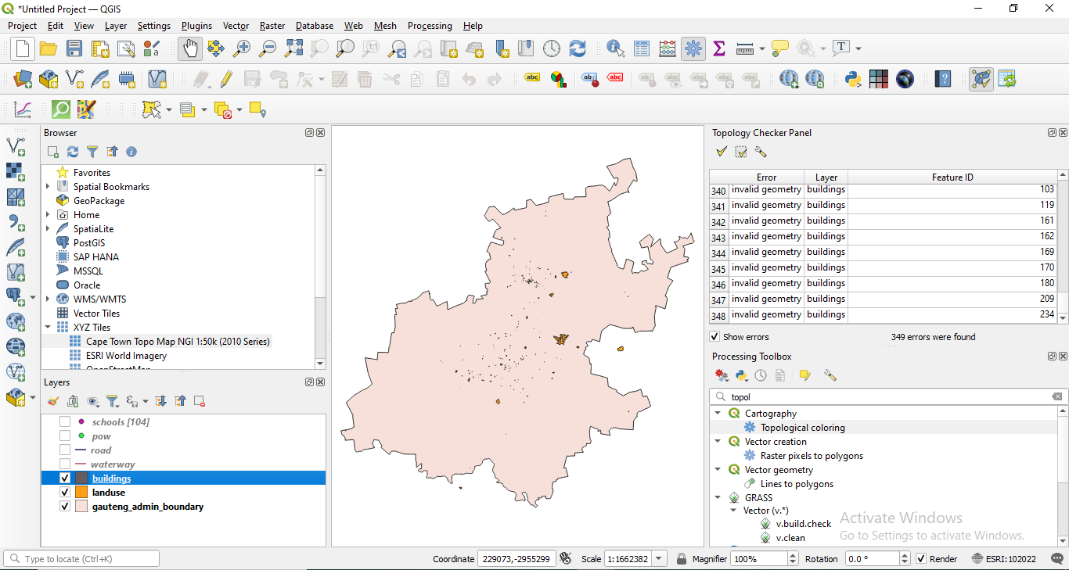Select the Pan Map hand tool

pos(190,48)
